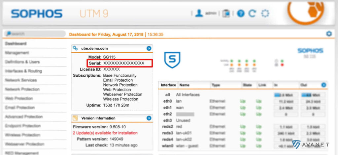Viewport: 338px width, 155px height.
Task: Click the uptime value 153d 17h 28m
Action: (116, 105)
